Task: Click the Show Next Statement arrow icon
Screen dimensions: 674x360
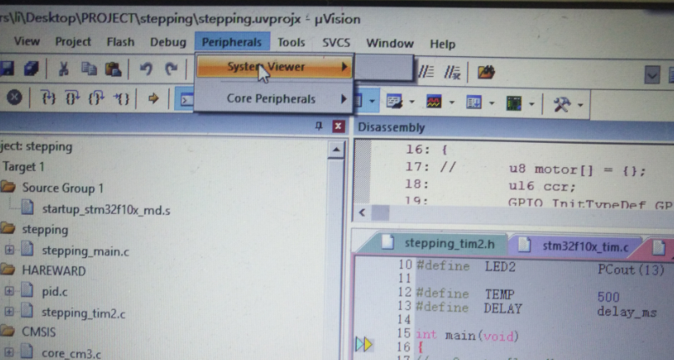Action: (153, 99)
